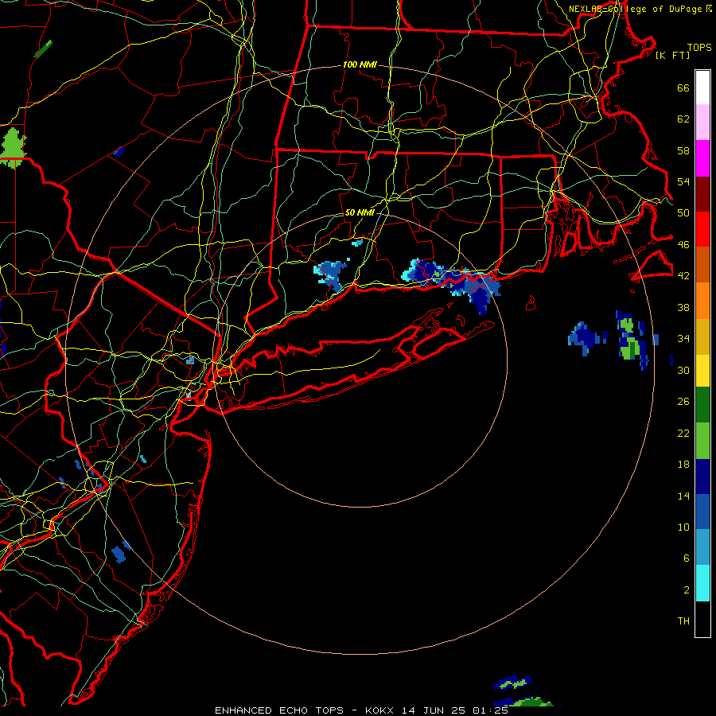Click the "34" legend value

point(683,339)
